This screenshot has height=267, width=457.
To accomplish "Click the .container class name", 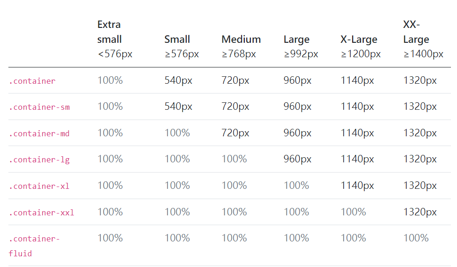I will (x=32, y=81).
